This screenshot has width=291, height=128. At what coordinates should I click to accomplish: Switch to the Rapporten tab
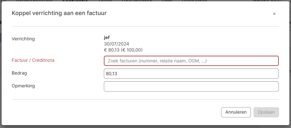pos(195,1)
